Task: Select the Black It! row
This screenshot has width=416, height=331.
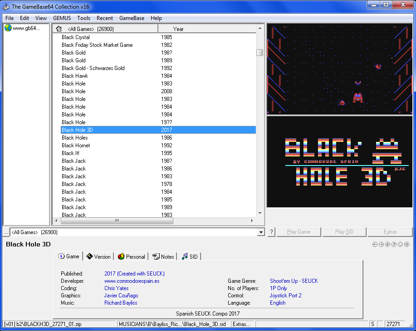Action: click(x=158, y=153)
